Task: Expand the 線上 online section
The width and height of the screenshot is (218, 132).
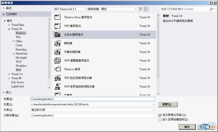Action: tap(4, 92)
